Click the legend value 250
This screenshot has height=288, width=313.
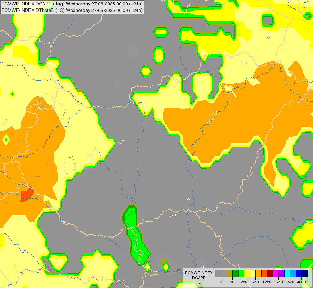pos(244,282)
